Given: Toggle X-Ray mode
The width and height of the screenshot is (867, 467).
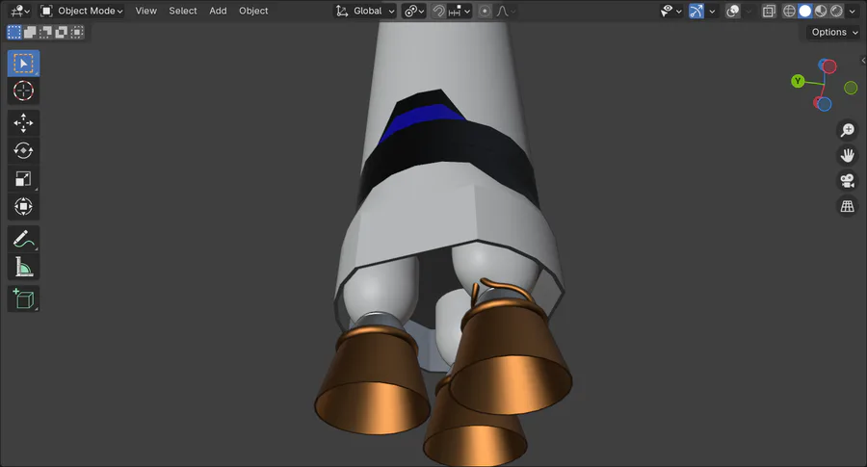Looking at the screenshot, I should pos(769,11).
